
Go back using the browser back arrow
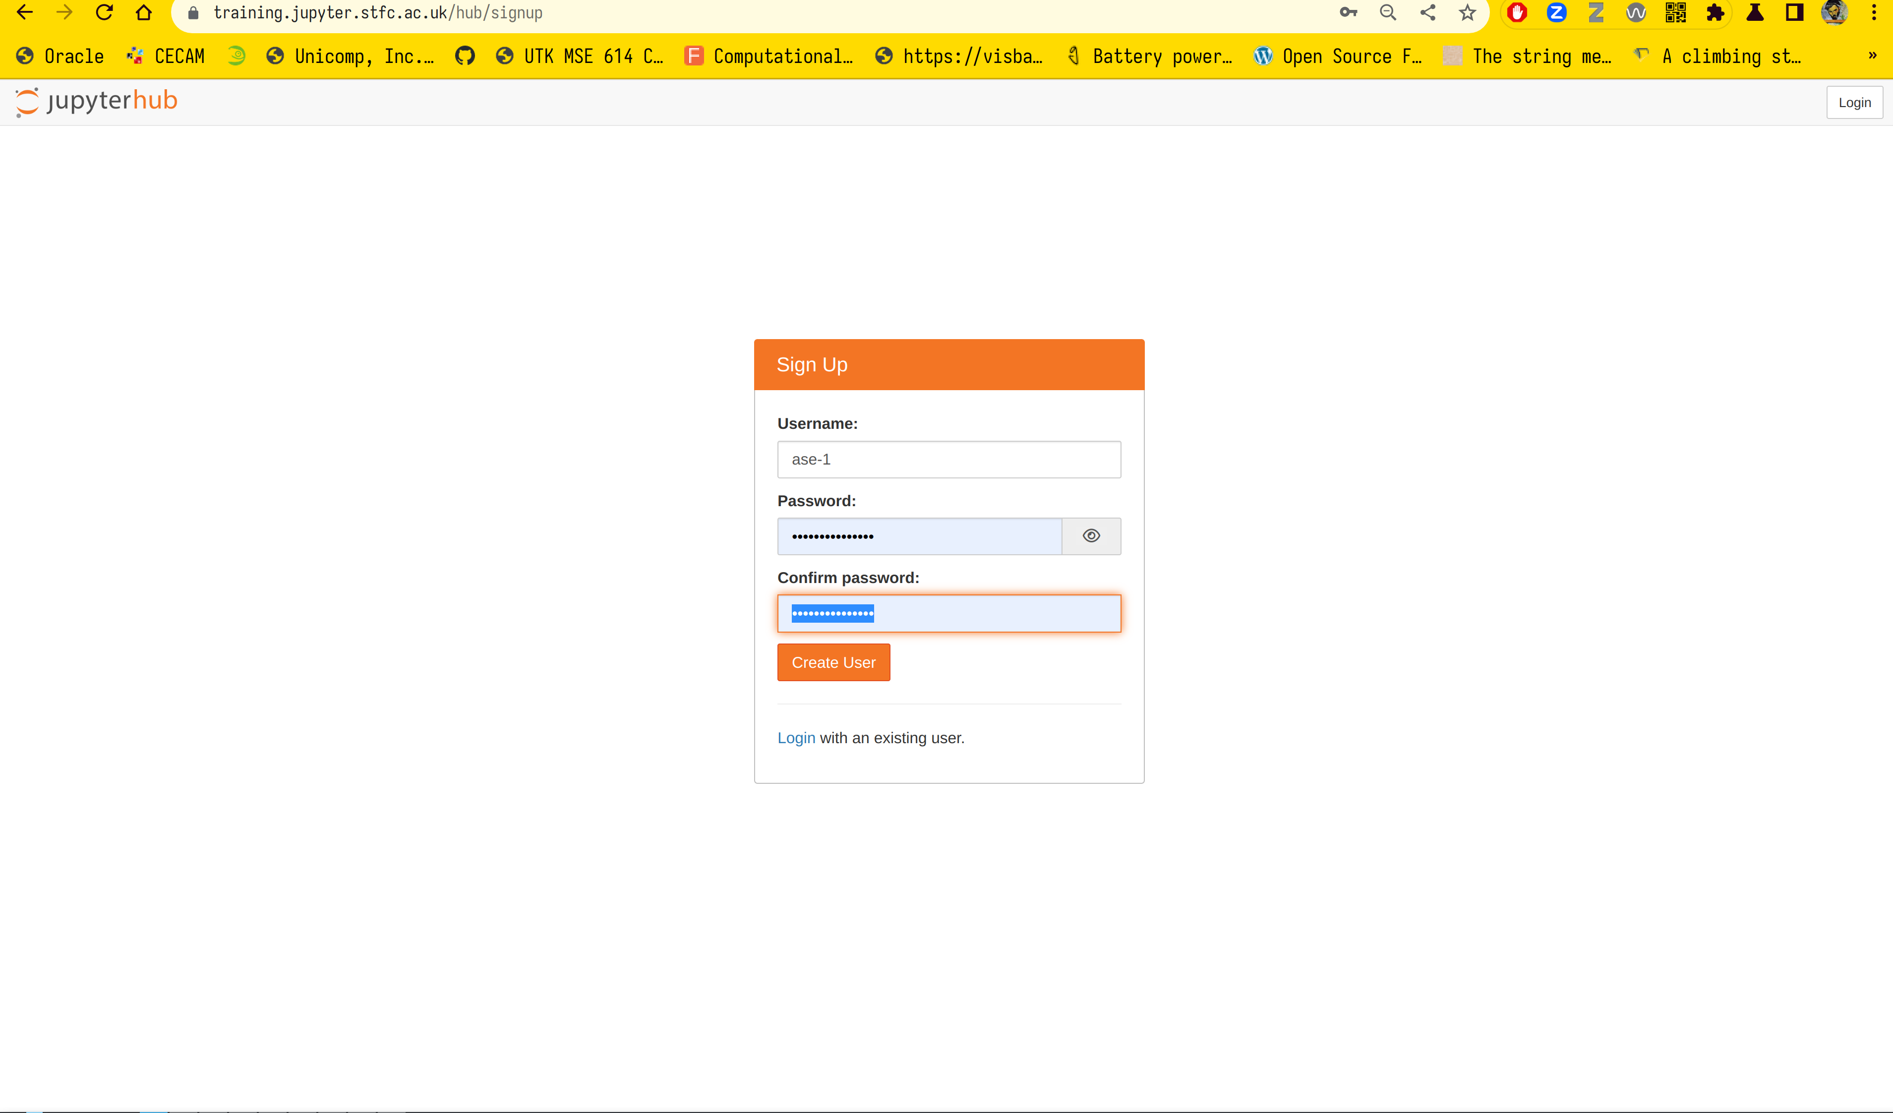(25, 13)
